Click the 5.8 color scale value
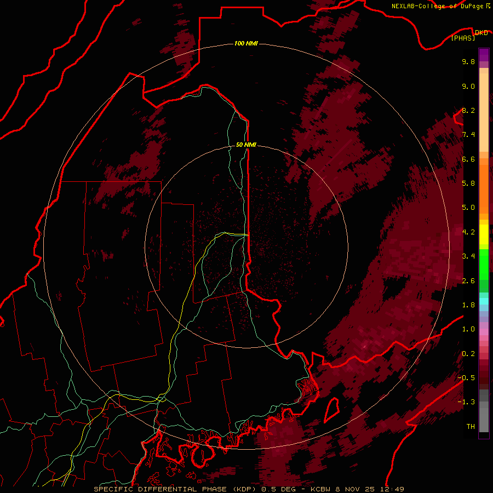493x493 pixels. (468, 183)
